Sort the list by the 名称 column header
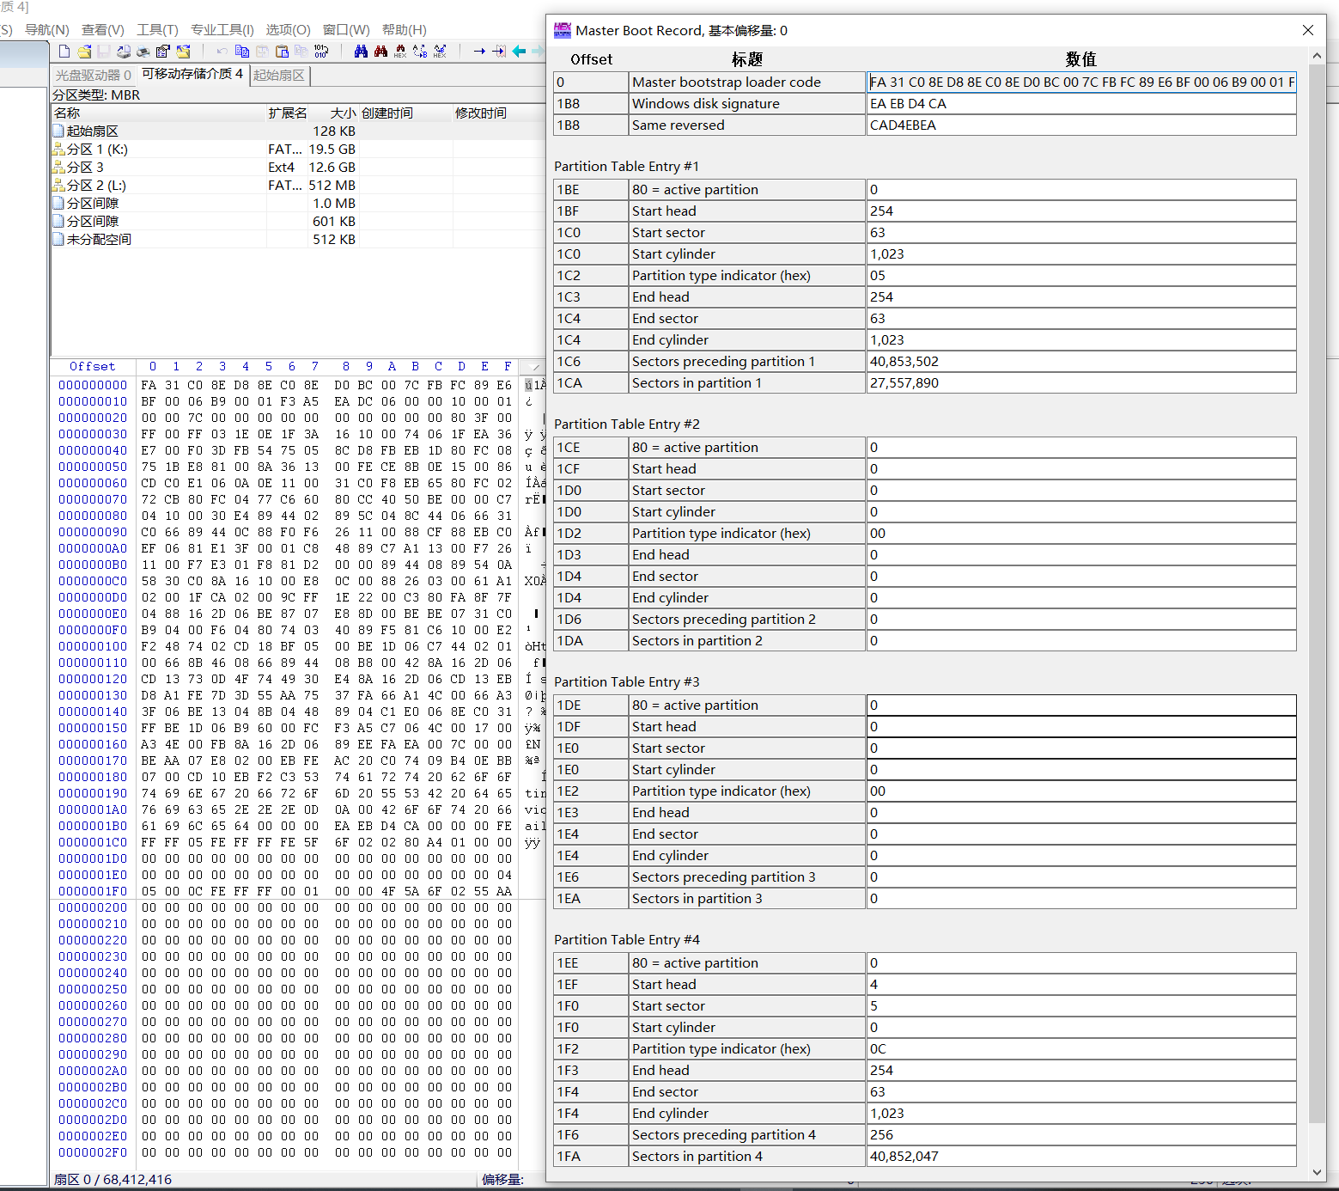 tap(158, 113)
